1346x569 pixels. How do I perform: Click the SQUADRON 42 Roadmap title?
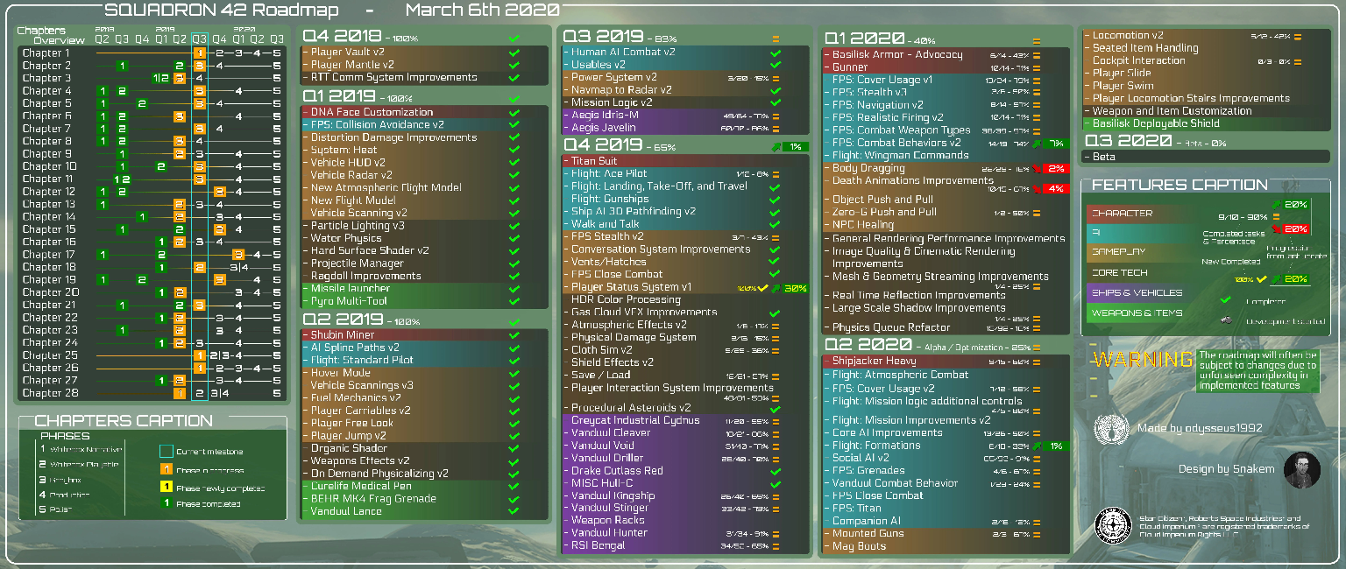(x=221, y=11)
